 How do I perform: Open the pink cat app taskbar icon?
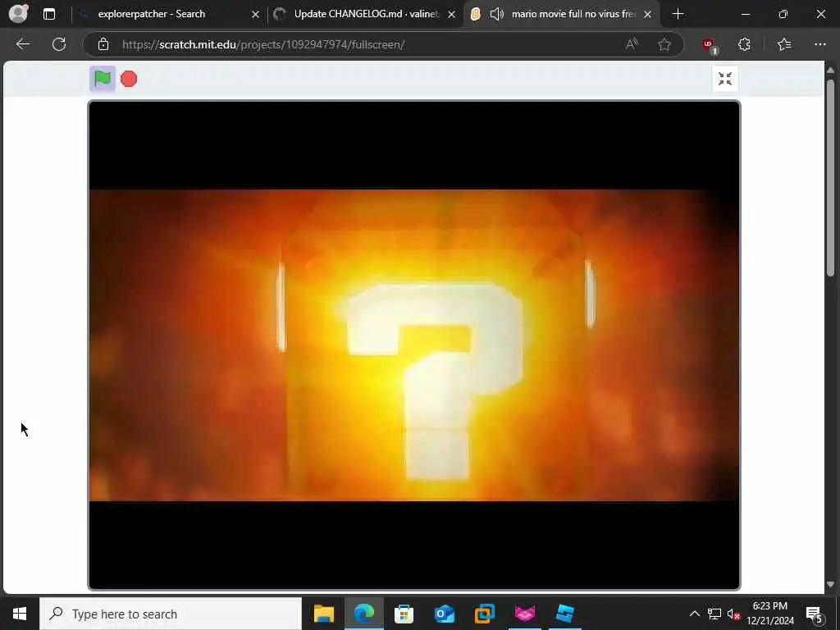(524, 614)
